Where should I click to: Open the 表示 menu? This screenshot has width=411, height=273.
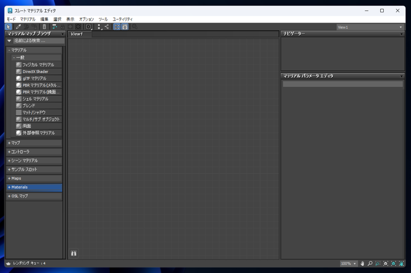coord(70,19)
